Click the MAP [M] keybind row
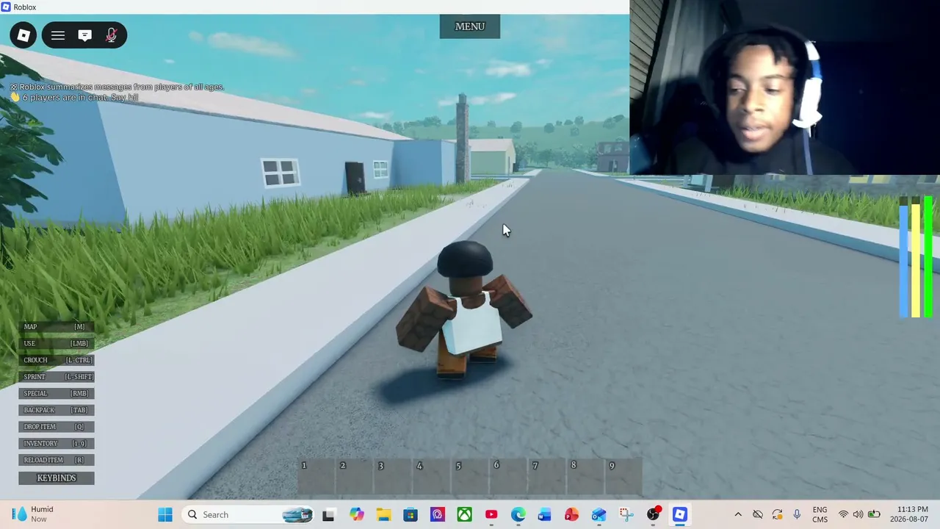 pyautogui.click(x=57, y=327)
